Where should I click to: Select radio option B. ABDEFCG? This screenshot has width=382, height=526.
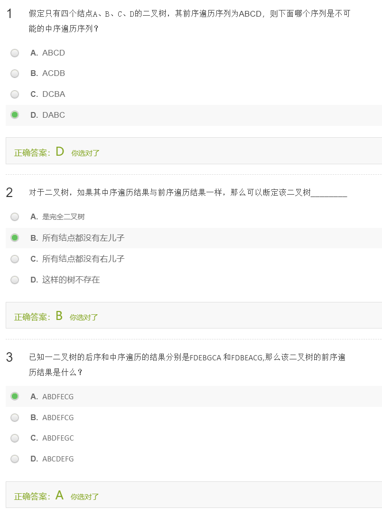(15, 417)
